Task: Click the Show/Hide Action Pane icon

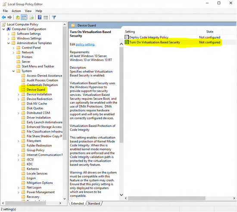Action: (46, 18)
